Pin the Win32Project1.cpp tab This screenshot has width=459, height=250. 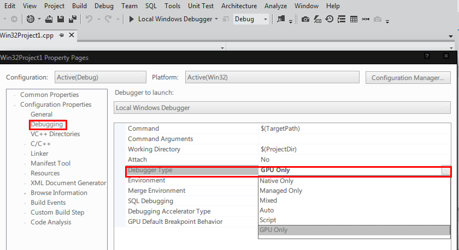[62, 35]
